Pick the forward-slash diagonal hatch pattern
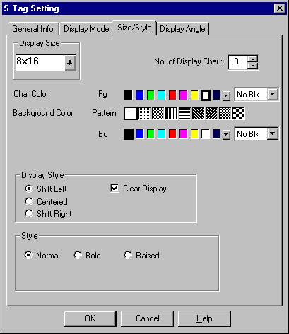 click(x=211, y=114)
